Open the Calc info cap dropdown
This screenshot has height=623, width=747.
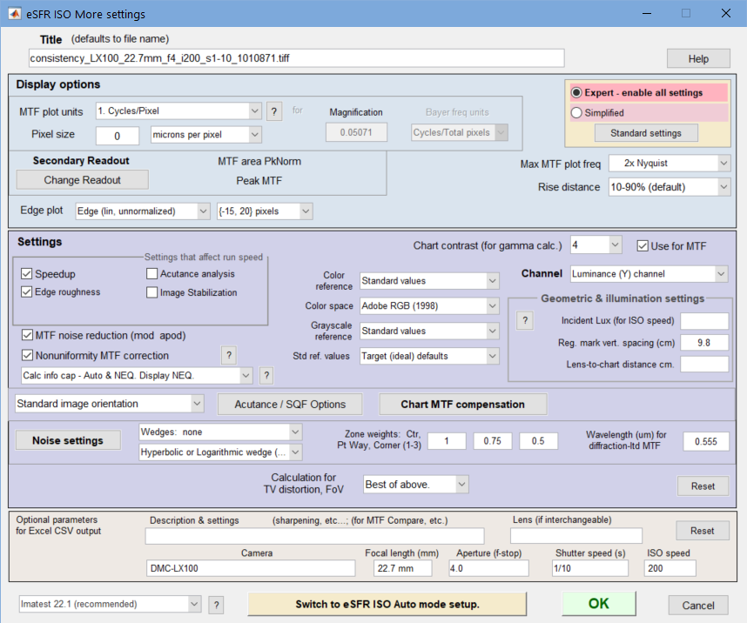(136, 375)
